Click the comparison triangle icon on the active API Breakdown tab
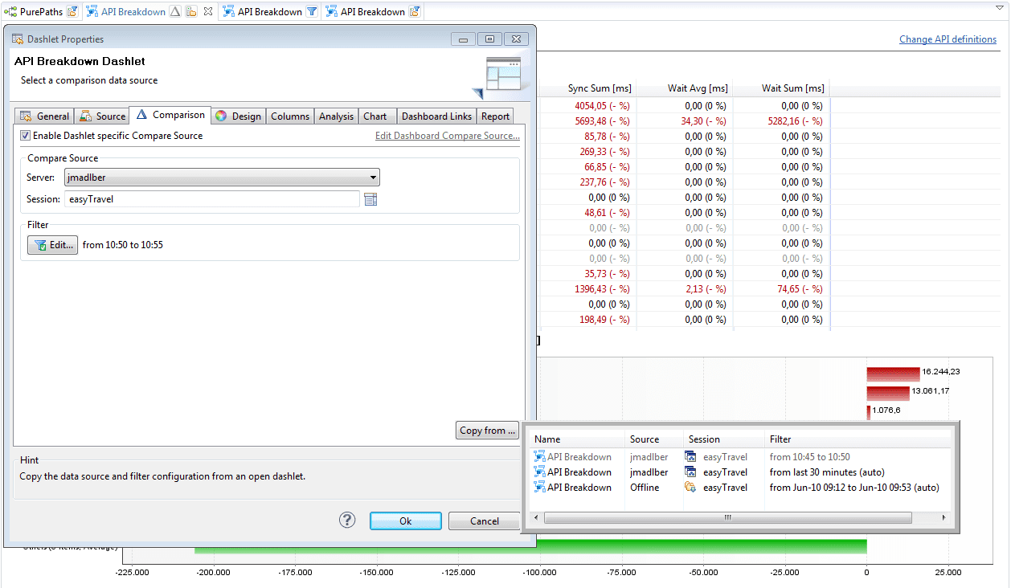The height and width of the screenshot is (588, 1011). (175, 12)
